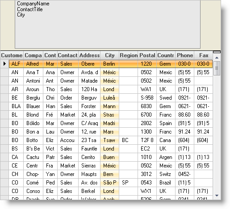Sort by the Address column header
The image size is (230, 209).
(x=89, y=55)
